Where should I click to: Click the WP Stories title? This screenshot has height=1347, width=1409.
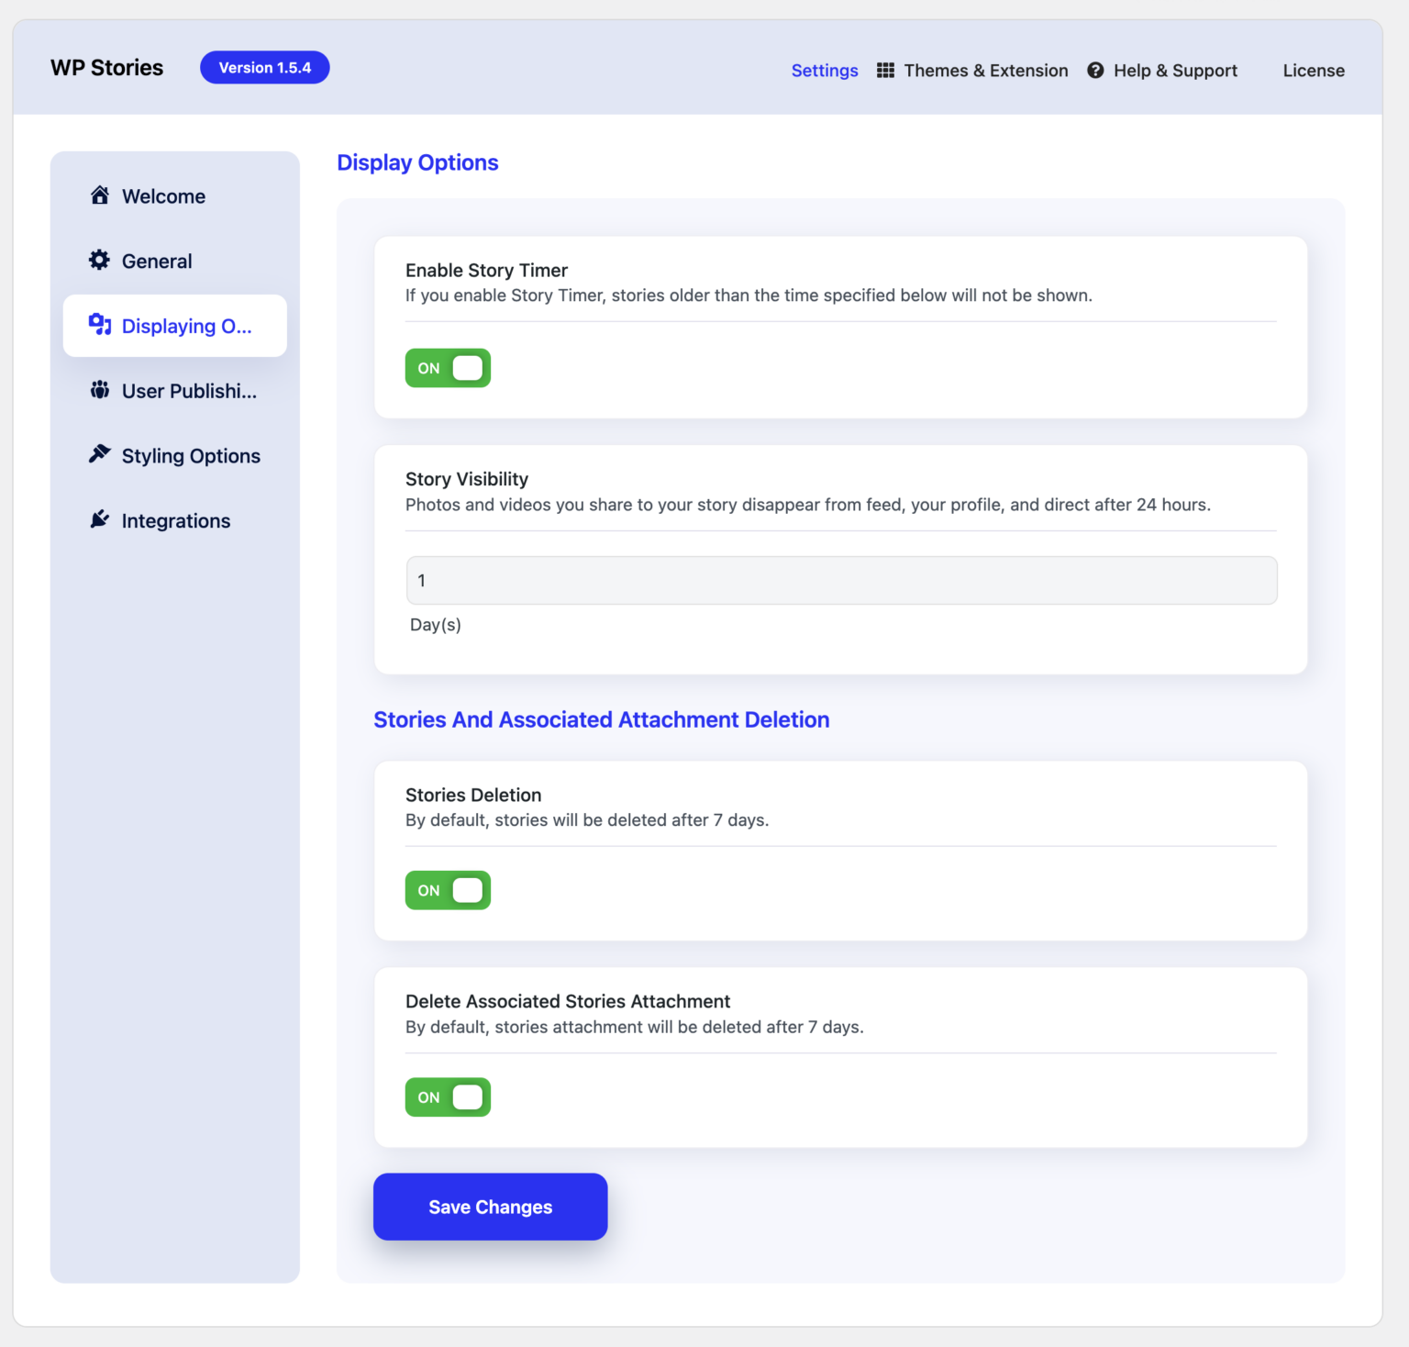(x=106, y=67)
